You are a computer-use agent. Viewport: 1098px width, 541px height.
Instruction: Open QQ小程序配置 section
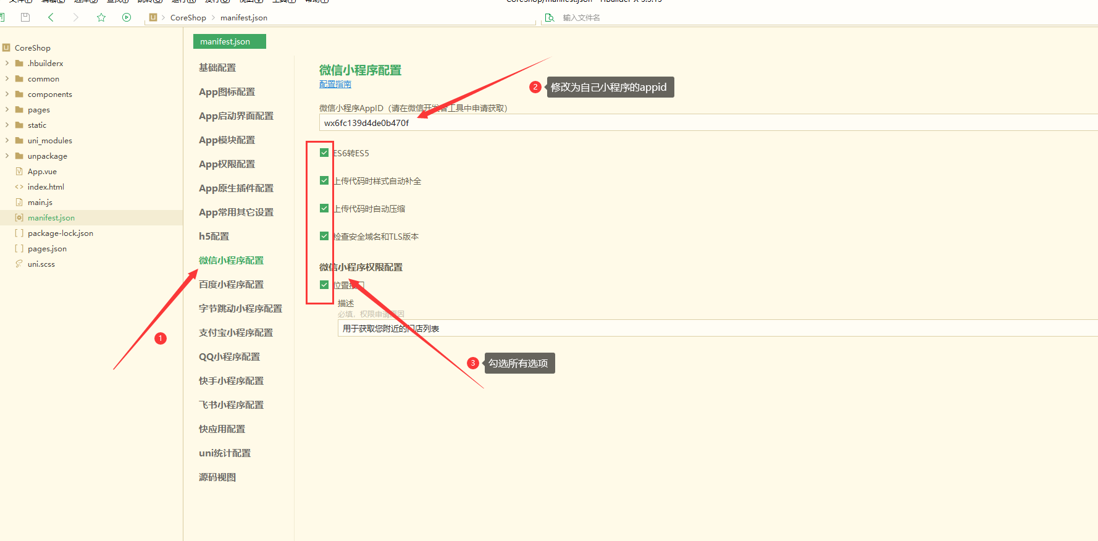coord(229,357)
